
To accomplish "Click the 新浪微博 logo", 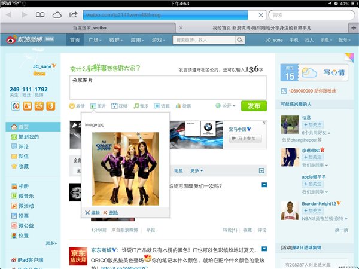I will (x=31, y=39).
